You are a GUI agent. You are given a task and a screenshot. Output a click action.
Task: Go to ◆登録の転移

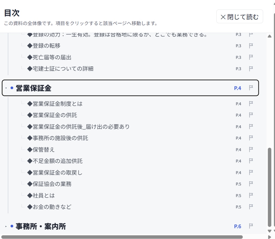tap(44, 46)
